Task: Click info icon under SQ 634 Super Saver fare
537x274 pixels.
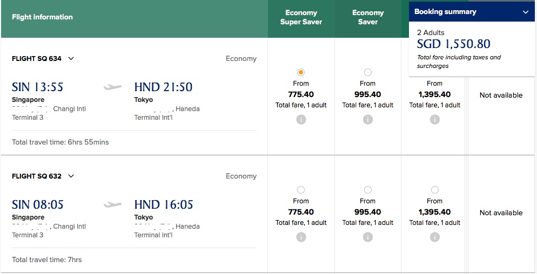Action: click(301, 120)
